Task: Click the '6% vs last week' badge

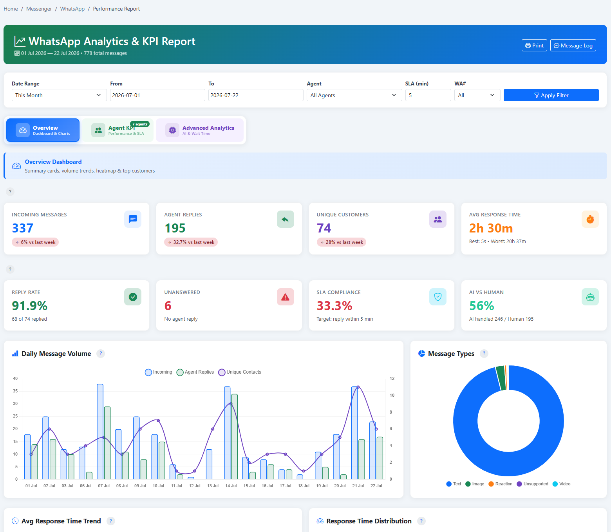Action: [x=35, y=242]
